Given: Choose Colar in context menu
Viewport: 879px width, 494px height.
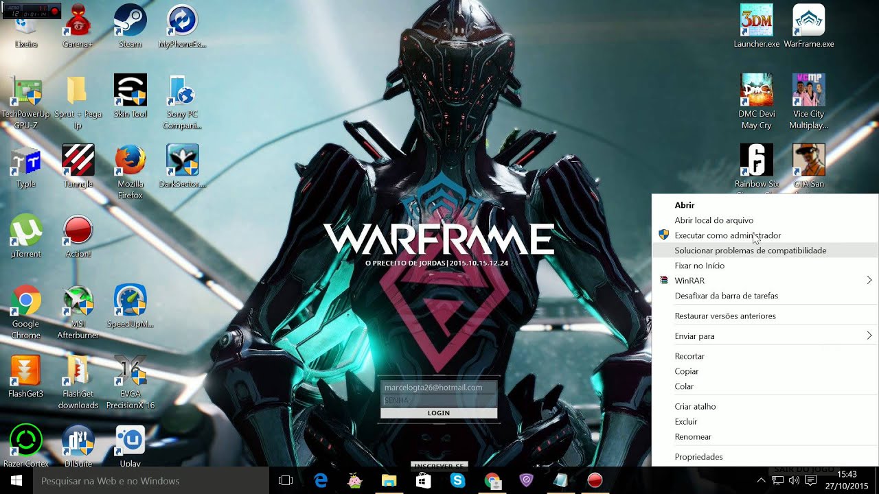Looking at the screenshot, I should click(765, 386).
